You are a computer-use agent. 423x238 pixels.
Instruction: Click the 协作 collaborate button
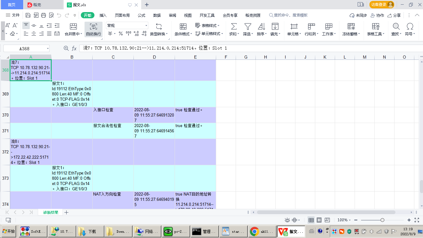pos(377,15)
